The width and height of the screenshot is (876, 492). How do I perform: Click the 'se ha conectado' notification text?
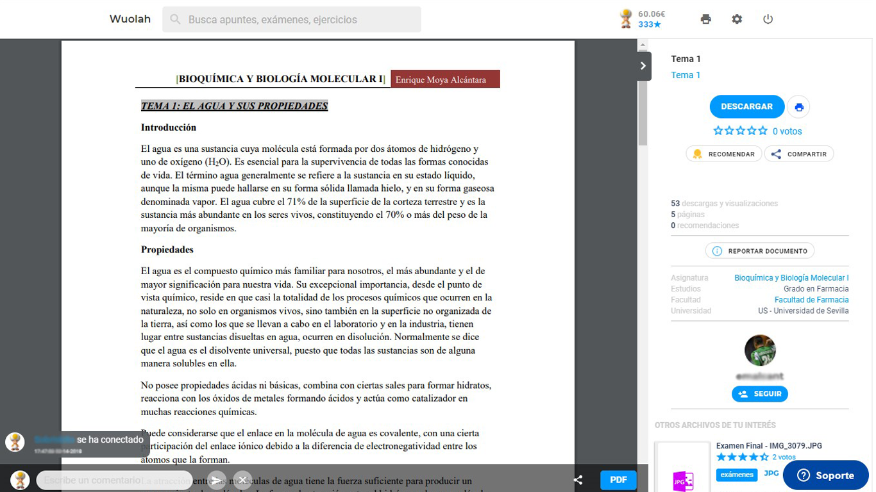[110, 439]
